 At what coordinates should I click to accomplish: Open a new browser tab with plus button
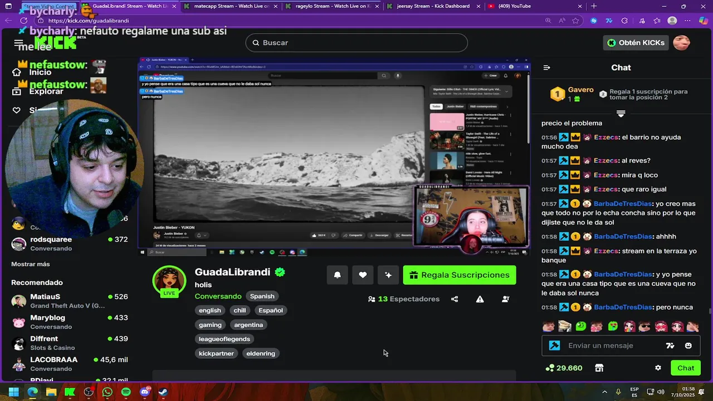[x=594, y=6]
